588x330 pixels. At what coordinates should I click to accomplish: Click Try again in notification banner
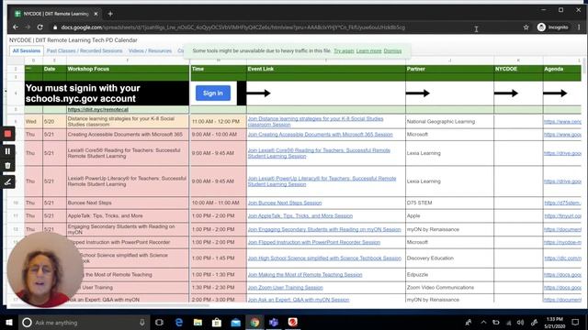344,51
